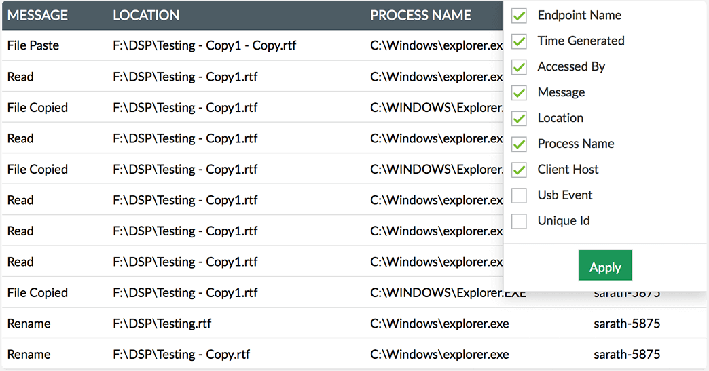
Task: Sort by the MESSAGE column header
Action: point(37,16)
